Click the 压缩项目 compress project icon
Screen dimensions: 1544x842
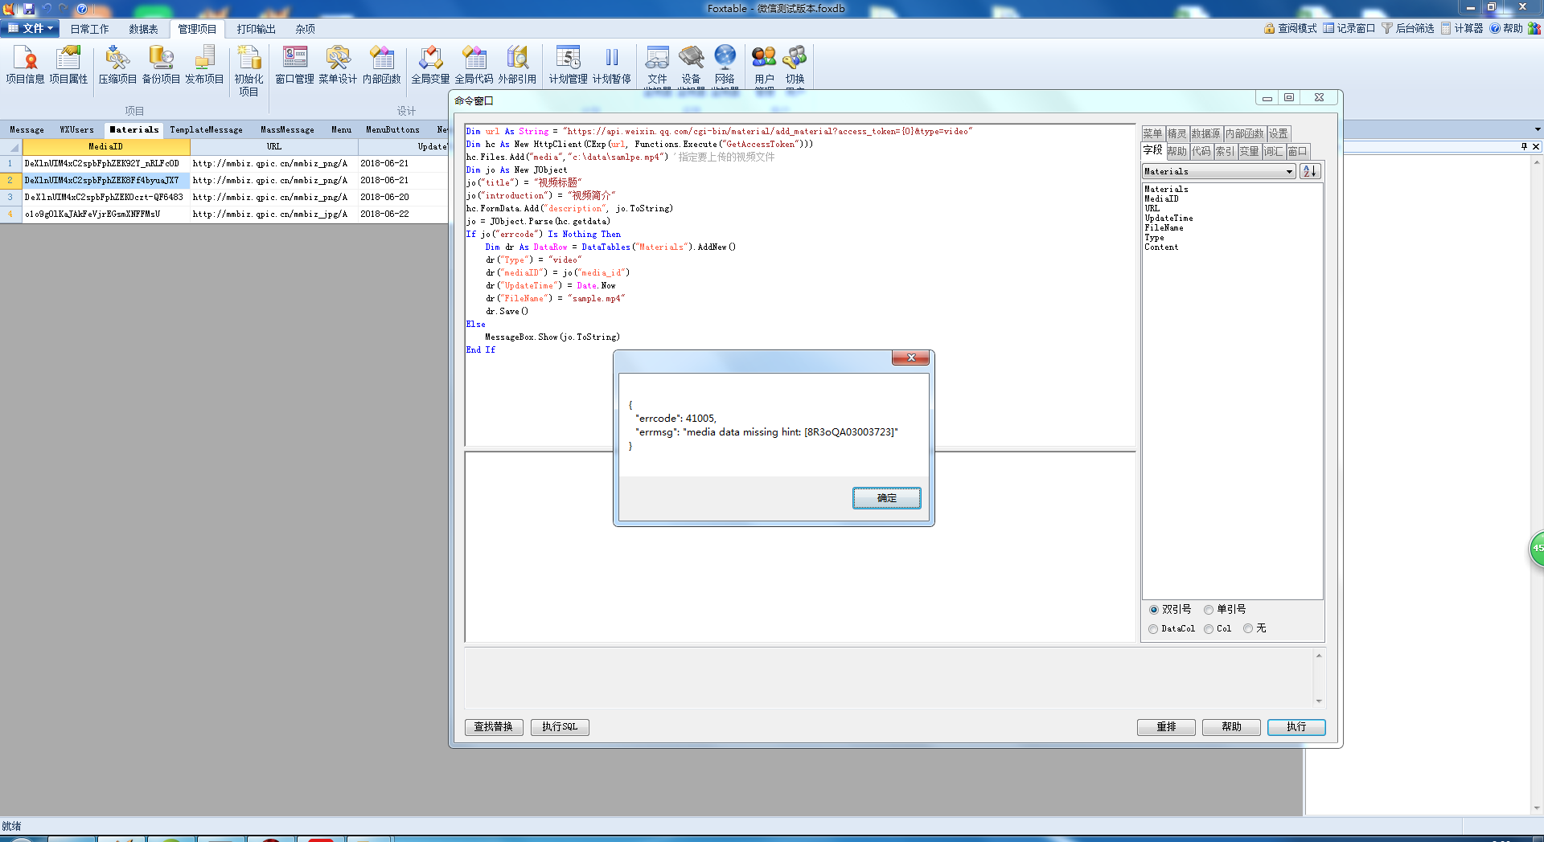[x=117, y=65]
